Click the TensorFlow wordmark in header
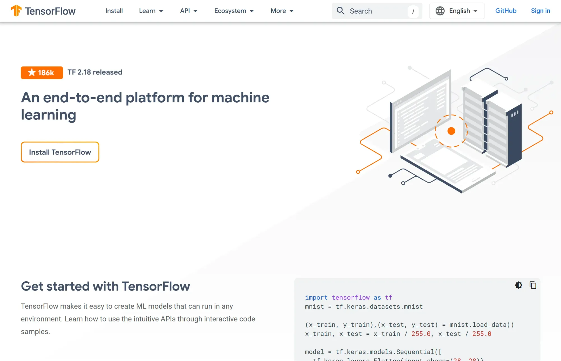The height and width of the screenshot is (361, 561). tap(50, 11)
